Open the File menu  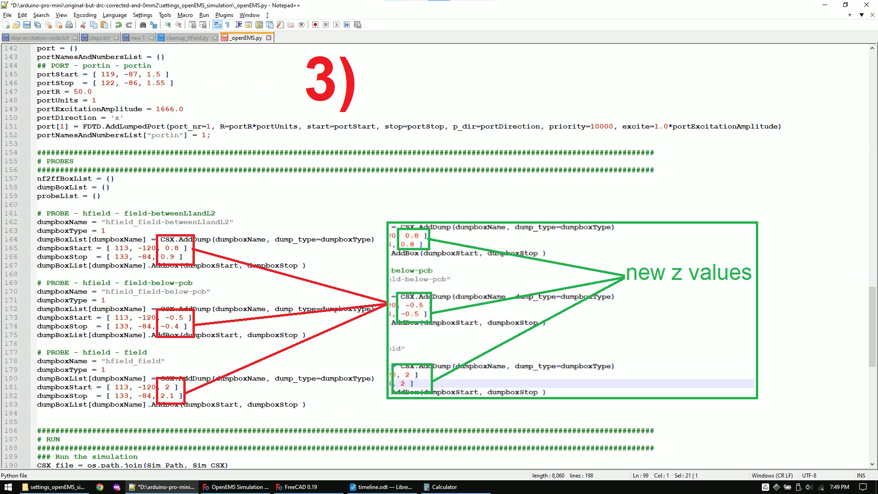tap(7, 15)
